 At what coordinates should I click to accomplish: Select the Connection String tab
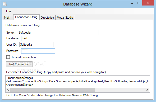tap(26, 17)
